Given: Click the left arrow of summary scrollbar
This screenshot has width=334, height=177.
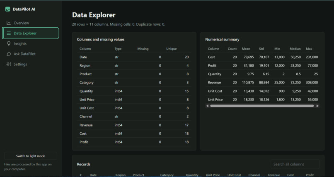Looking at the screenshot, I should (207, 106).
